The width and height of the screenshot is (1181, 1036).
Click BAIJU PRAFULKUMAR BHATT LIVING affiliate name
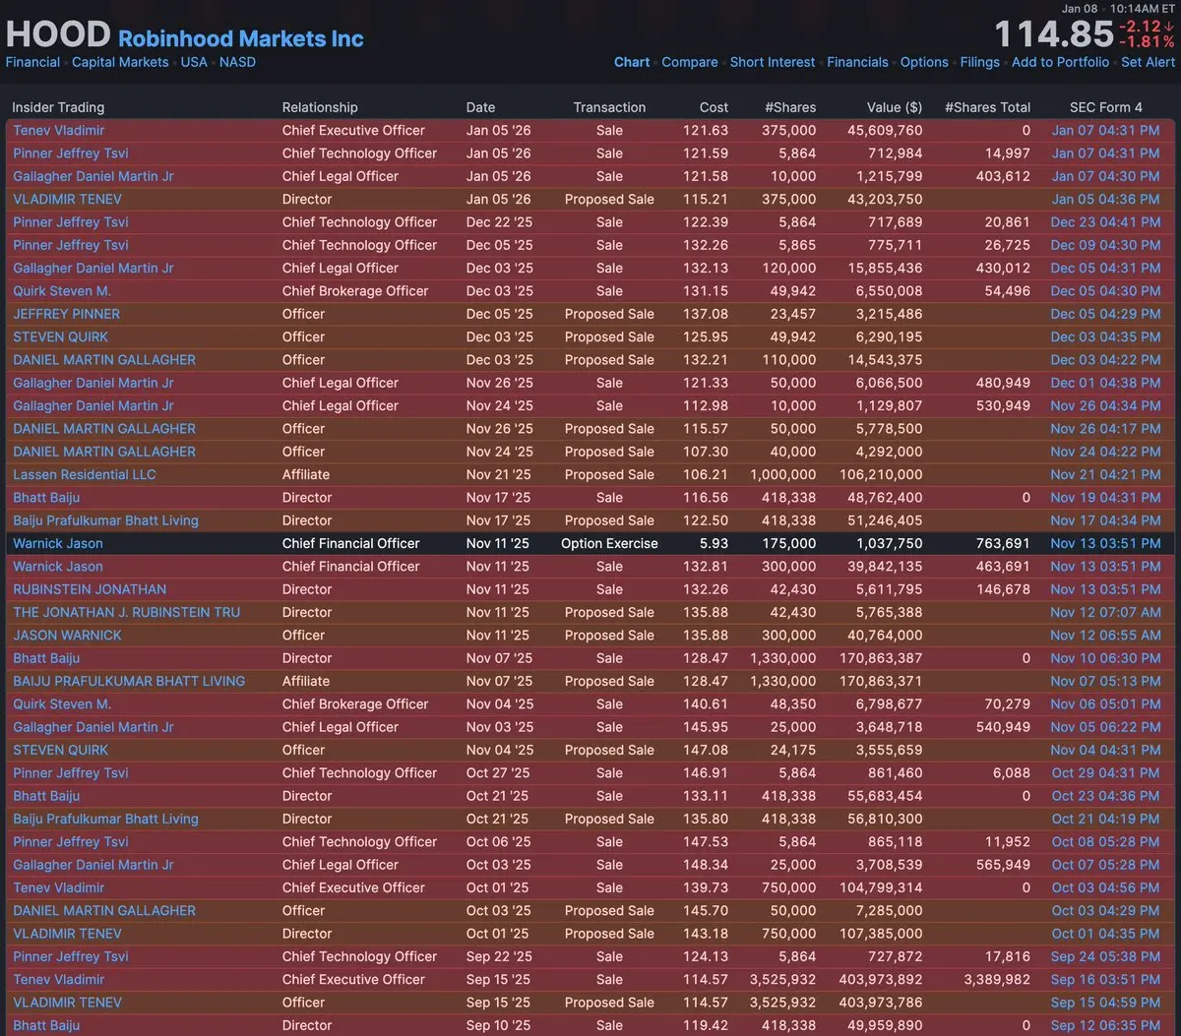129,681
